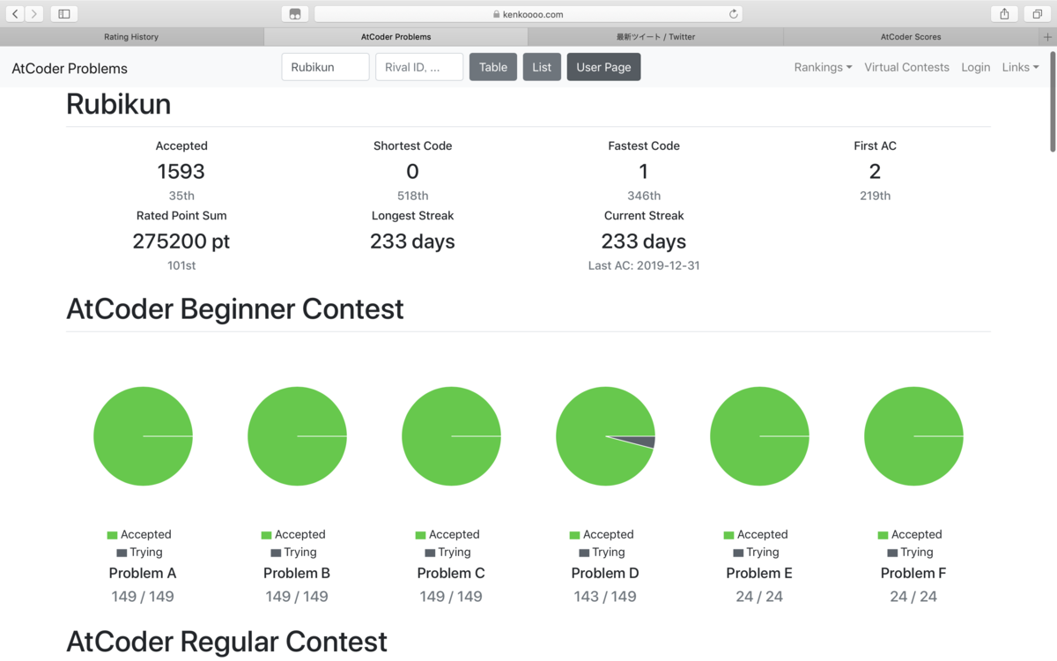The width and height of the screenshot is (1057, 661).
Task: Click the Problem B pie chart
Action: coord(297,436)
